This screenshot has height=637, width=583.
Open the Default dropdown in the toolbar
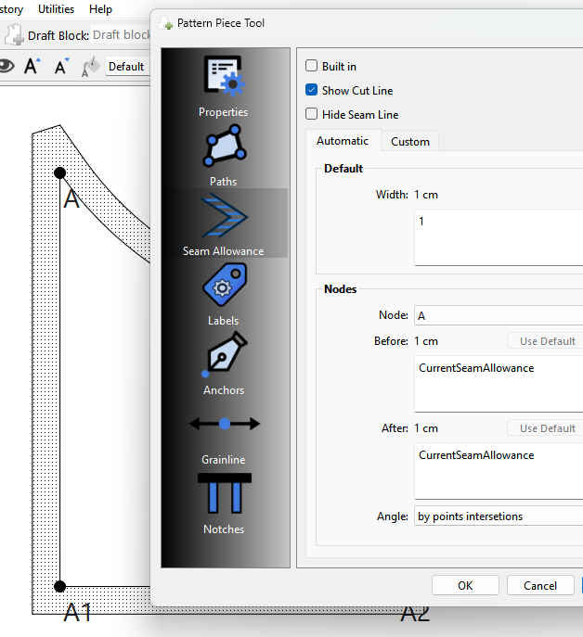[x=127, y=66]
